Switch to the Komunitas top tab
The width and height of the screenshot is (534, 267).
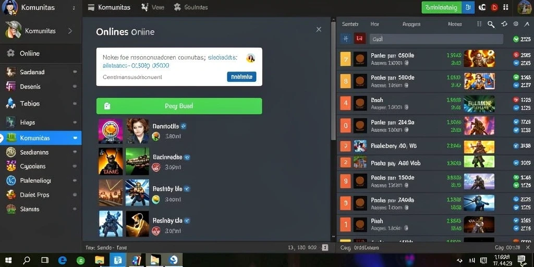(109, 7)
